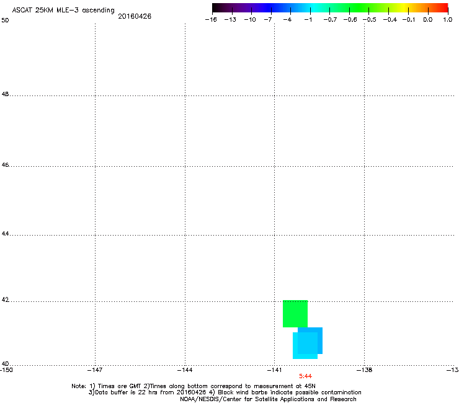Click the 0.0 colorbar label

(x=428, y=20)
